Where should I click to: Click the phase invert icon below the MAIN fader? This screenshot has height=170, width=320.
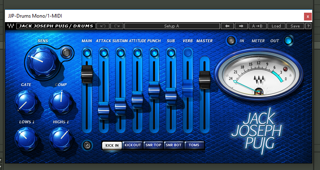pos(87,145)
